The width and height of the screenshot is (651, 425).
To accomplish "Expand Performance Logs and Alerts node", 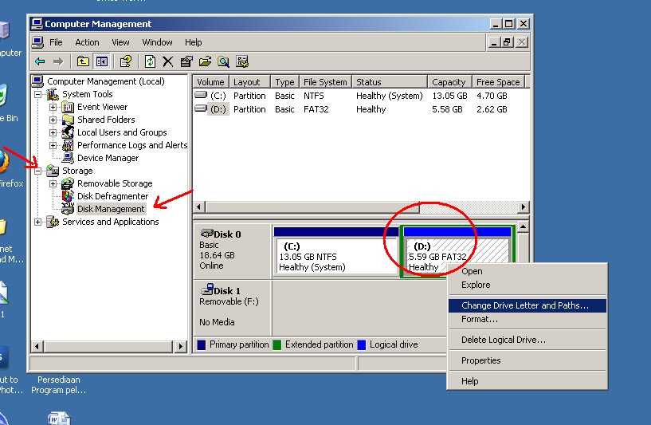I will [53, 146].
